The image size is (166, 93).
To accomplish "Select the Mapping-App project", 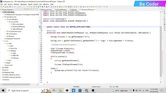I will [x=9, y=72].
